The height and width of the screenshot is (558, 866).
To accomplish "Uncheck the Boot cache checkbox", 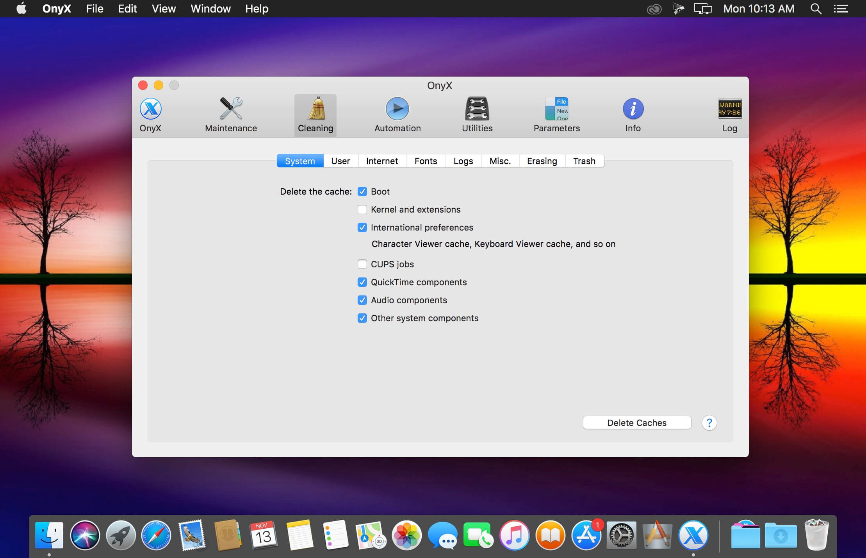I will click(x=362, y=191).
